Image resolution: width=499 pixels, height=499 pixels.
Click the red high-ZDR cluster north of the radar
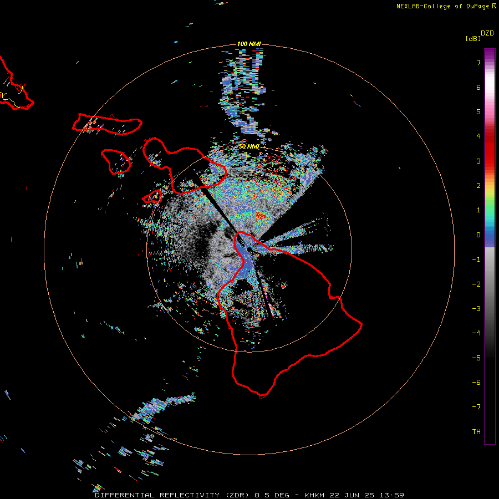pos(261,216)
